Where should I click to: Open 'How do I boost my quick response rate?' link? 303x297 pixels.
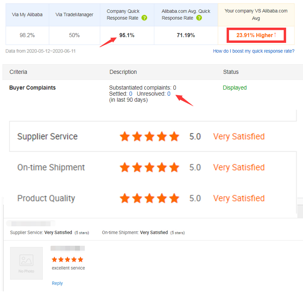coord(254,51)
